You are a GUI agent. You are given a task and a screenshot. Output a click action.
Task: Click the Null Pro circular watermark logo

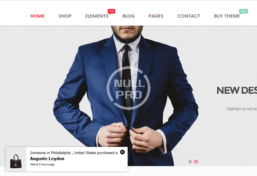(x=128, y=88)
